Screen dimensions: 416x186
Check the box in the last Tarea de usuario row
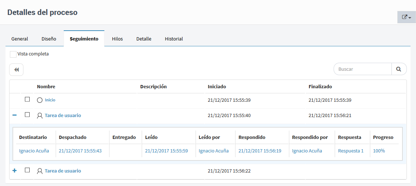coord(27,170)
